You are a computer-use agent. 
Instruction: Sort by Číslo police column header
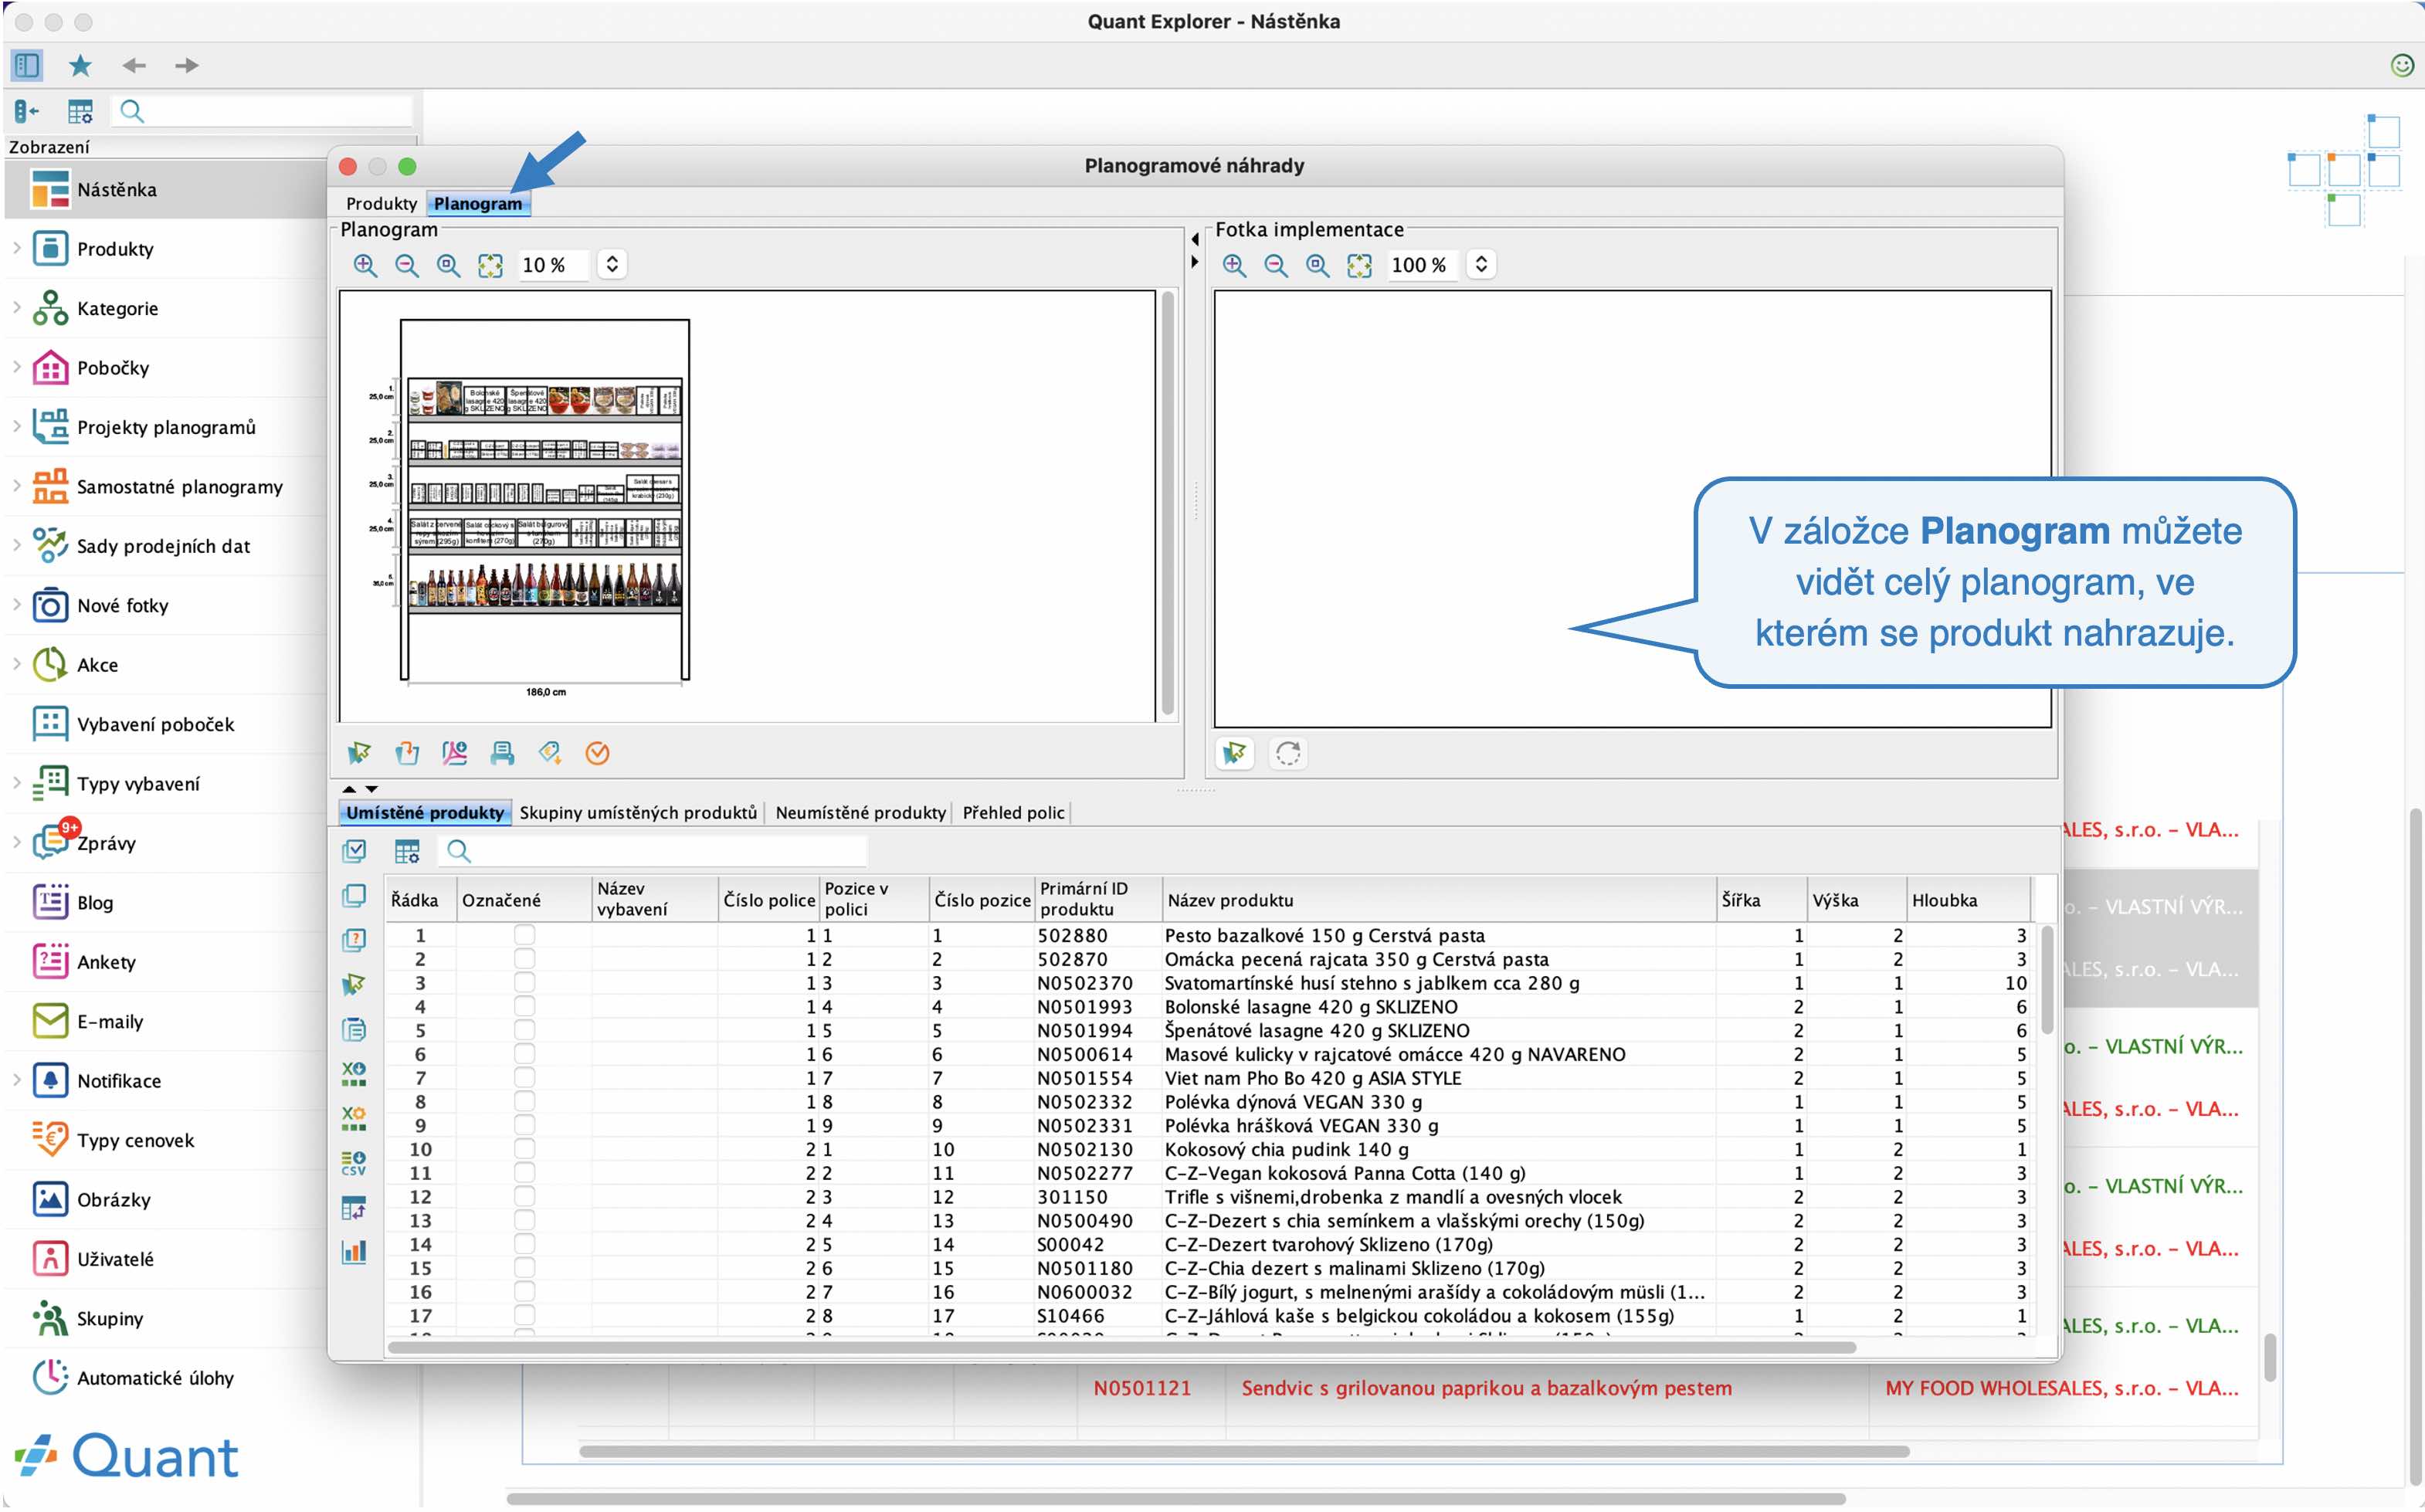click(x=768, y=900)
